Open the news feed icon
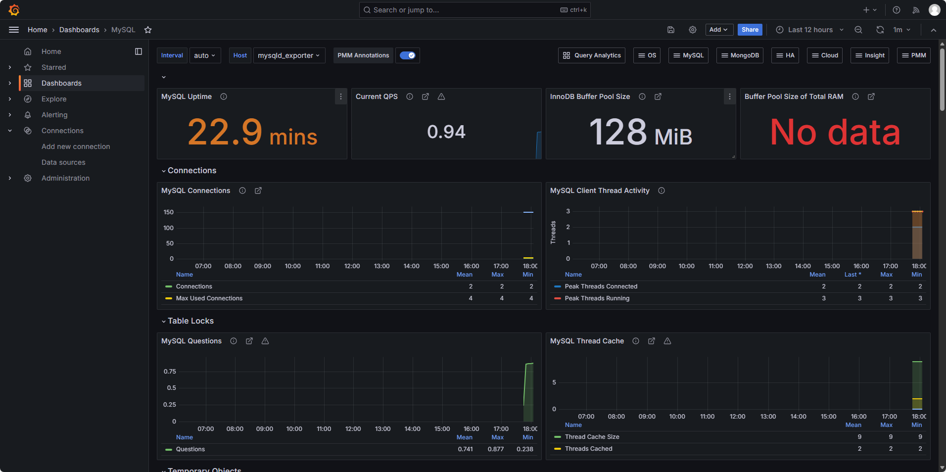 click(x=916, y=10)
